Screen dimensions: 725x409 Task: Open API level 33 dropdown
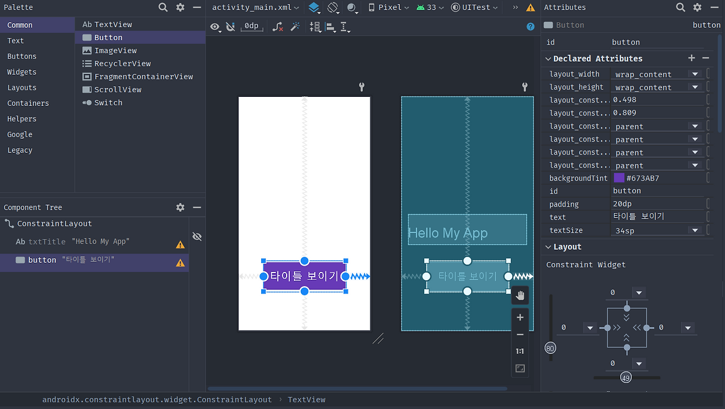coord(430,7)
